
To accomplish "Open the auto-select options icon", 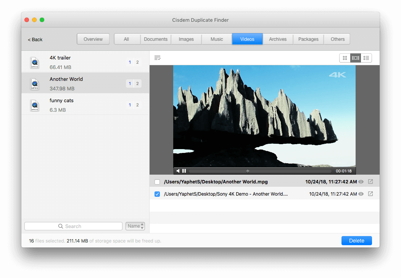I will [x=157, y=58].
